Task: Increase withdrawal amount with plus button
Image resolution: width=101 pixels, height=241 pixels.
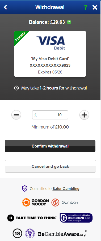Action: coord(84,115)
